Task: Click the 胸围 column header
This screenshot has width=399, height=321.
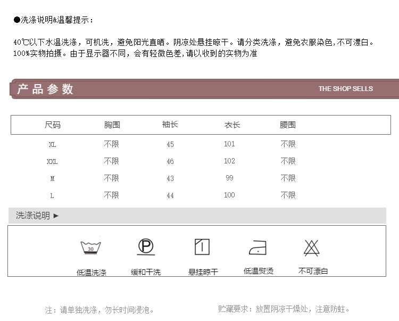Action: (112, 125)
